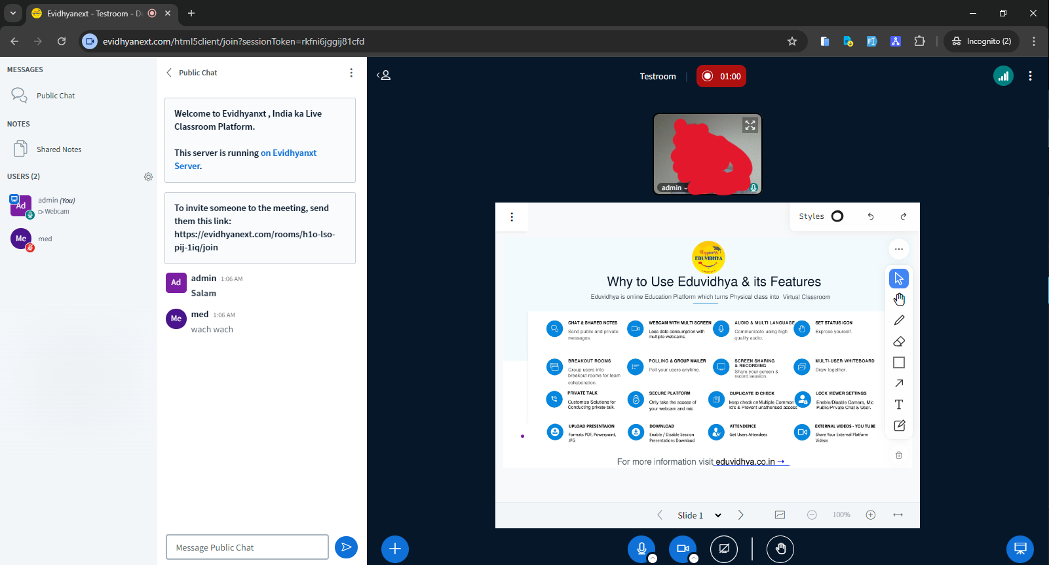
Task: Make admin webcam fullscreen
Action: coord(750,125)
